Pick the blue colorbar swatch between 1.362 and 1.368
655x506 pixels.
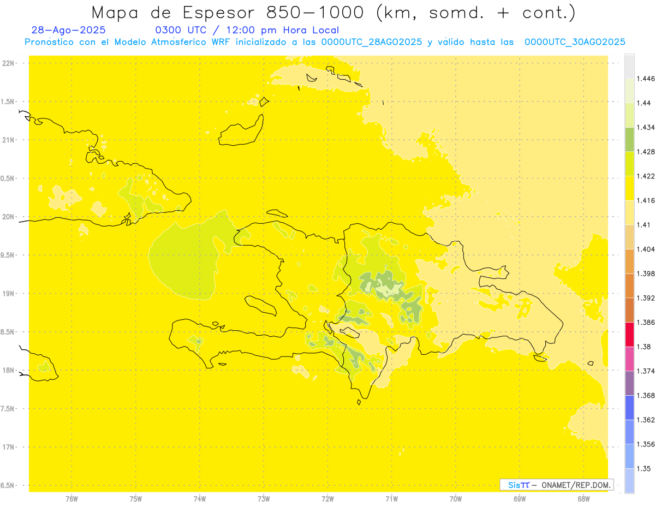point(629,408)
